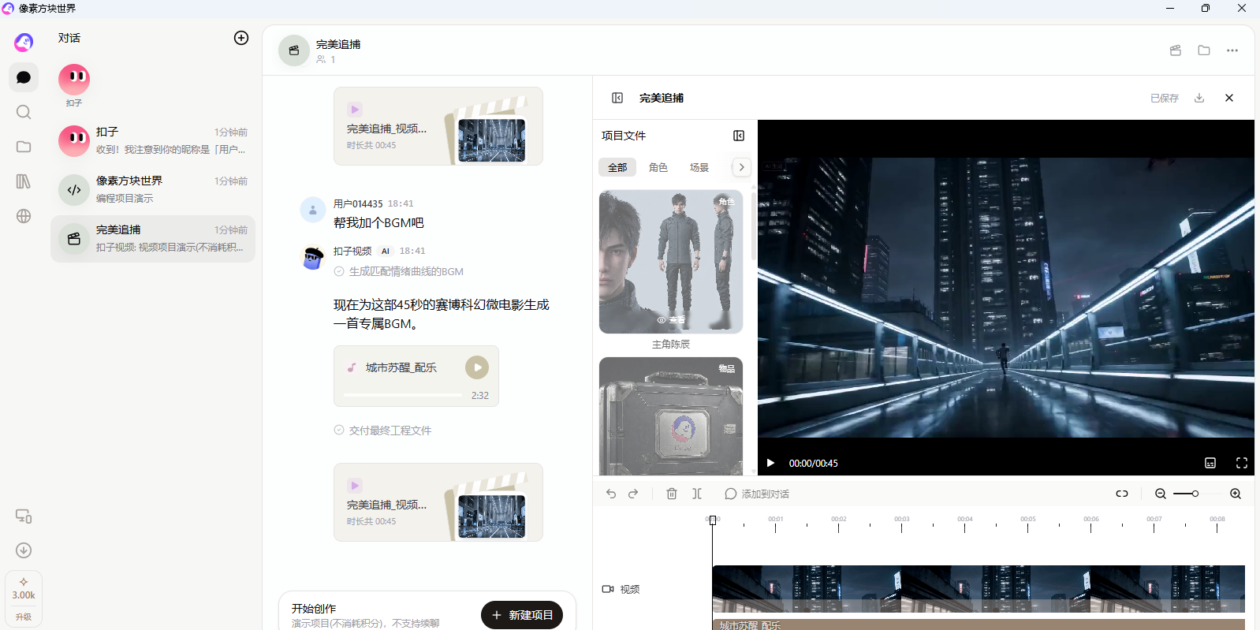Download the 完美追捕 project file
This screenshot has height=630, width=1260.
tap(1199, 98)
